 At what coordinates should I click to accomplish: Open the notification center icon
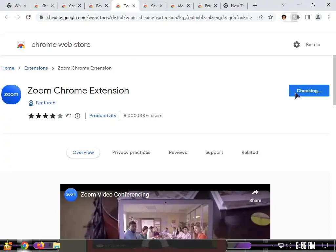point(325,245)
